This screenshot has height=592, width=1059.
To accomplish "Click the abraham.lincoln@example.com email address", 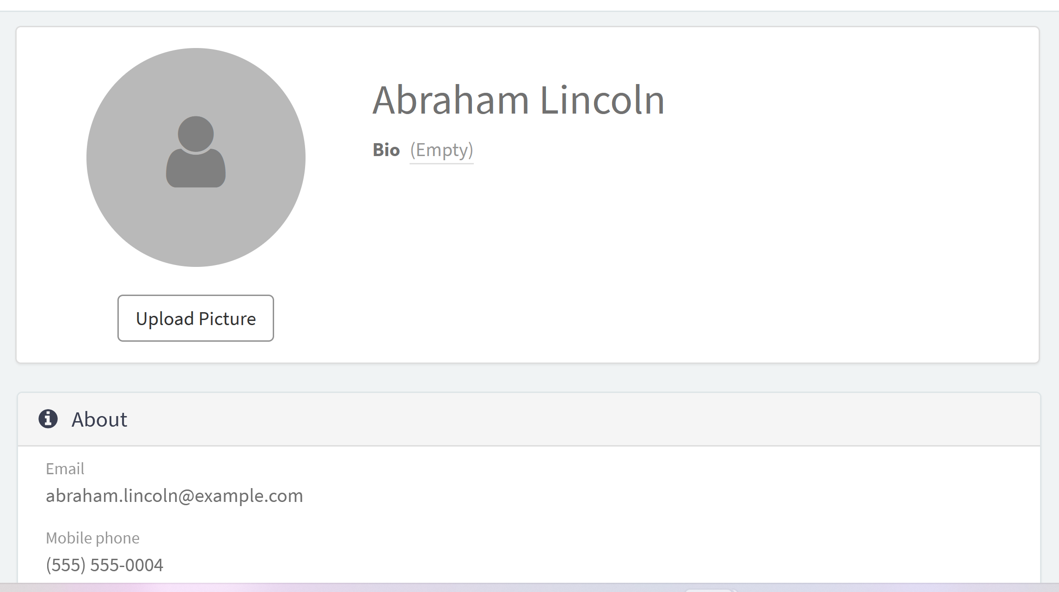I will pos(174,495).
